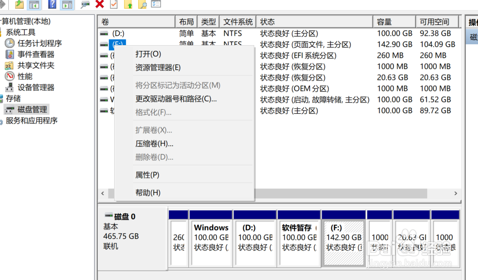Select 事件查看器 in the console tree
Image resolution: width=478 pixels, height=280 pixels.
point(36,54)
